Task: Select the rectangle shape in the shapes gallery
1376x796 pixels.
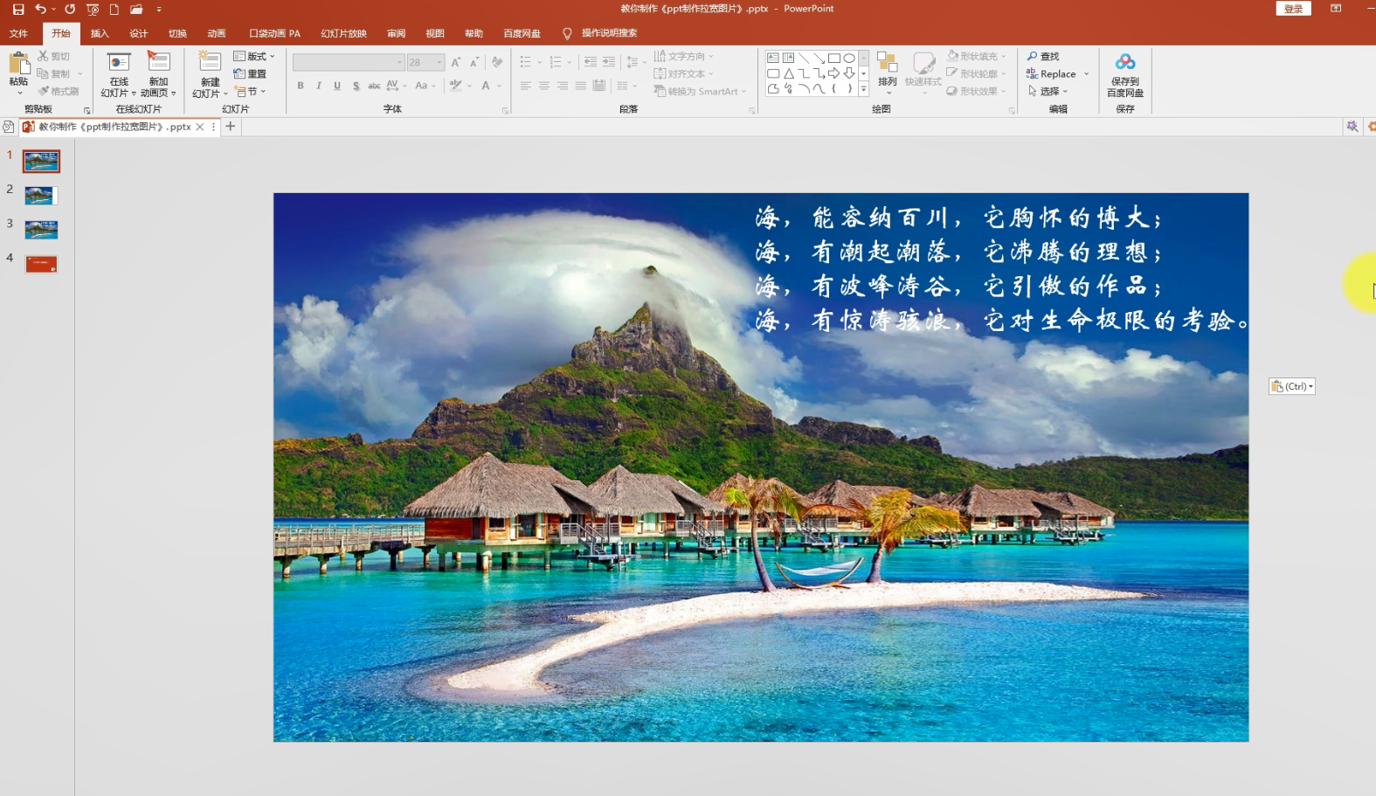Action: click(833, 59)
